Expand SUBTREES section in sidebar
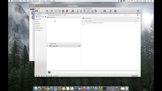This screenshot has height=91, width=162. [x=38, y=30]
